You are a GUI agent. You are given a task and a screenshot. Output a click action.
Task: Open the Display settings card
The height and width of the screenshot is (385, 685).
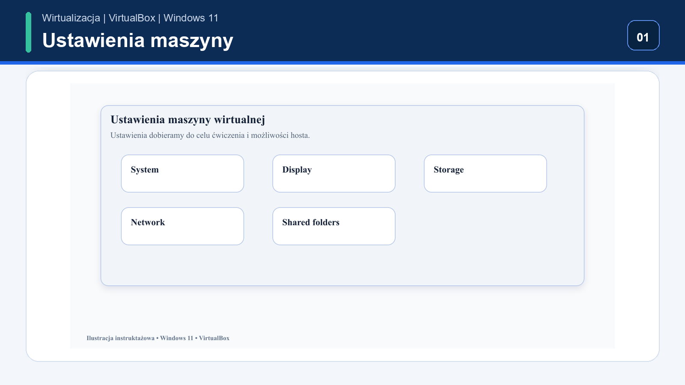(334, 174)
